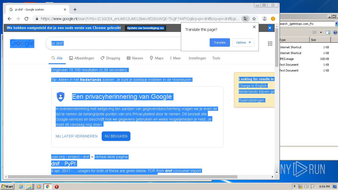Click the Google logo
338x190 pixels.
[22, 43]
